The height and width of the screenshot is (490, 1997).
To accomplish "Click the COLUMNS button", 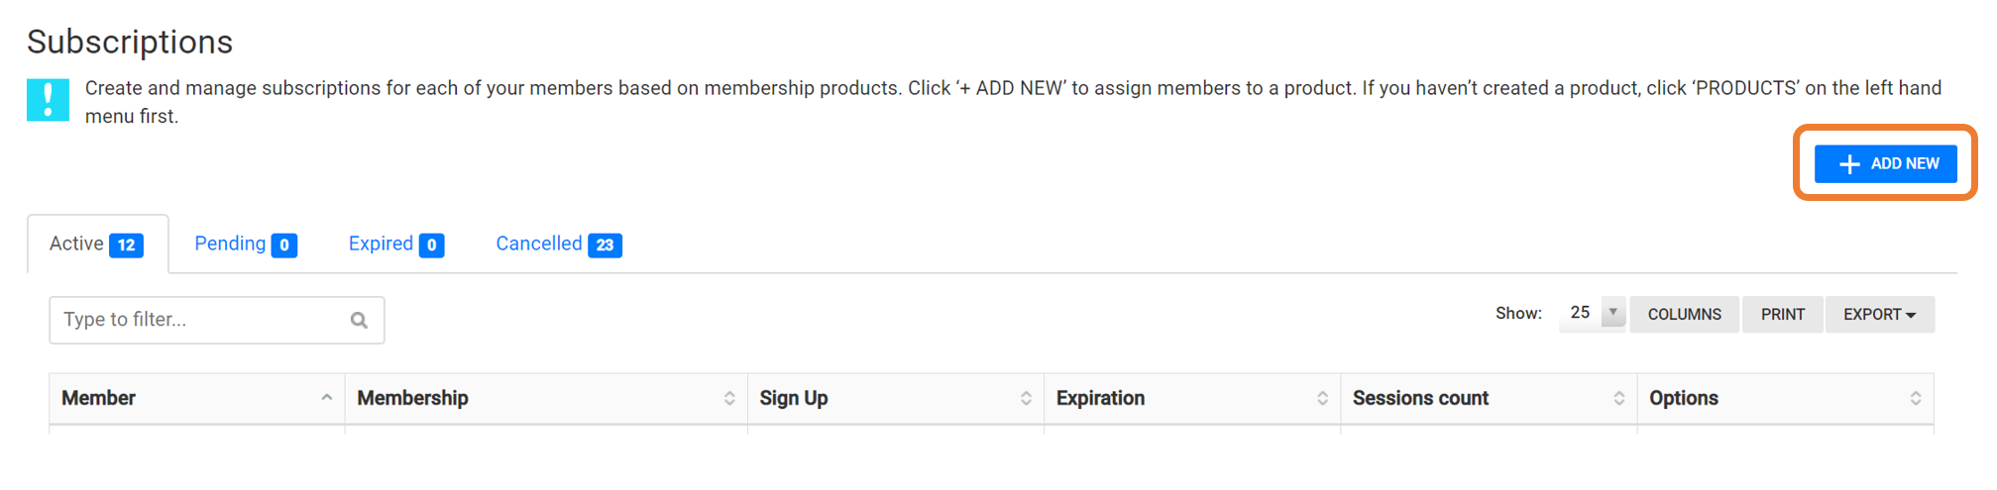I will (1684, 315).
